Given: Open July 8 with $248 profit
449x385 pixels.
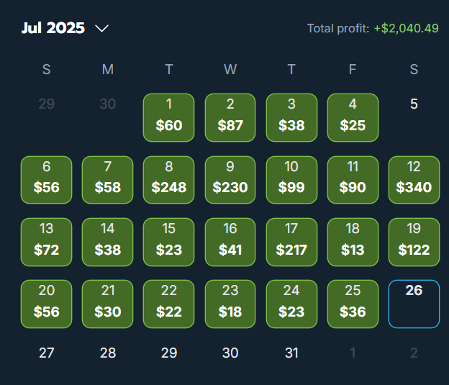Looking at the screenshot, I should point(168,180).
